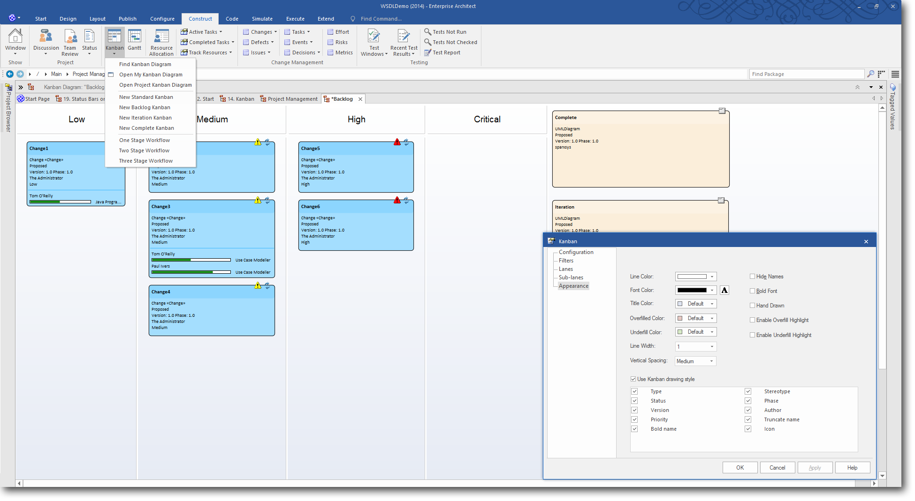The width and height of the screenshot is (915, 501).
Task: Open the Discussion panel icon
Action: [46, 40]
